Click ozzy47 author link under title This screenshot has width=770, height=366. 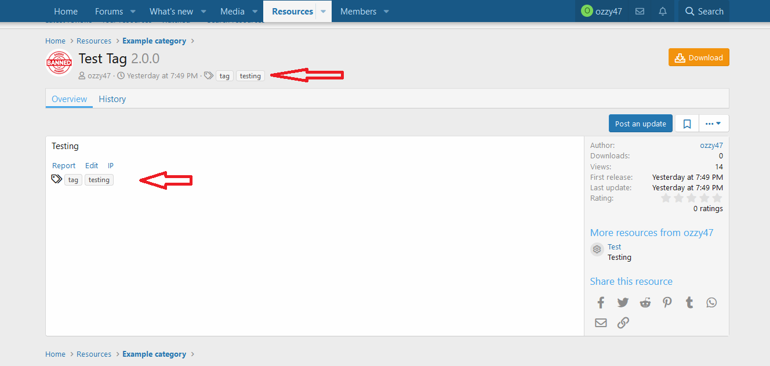[99, 75]
